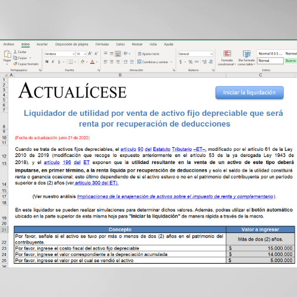Viewport: 297px width, 297px height.
Task: Open the font size dropdown
Action: [85, 54]
